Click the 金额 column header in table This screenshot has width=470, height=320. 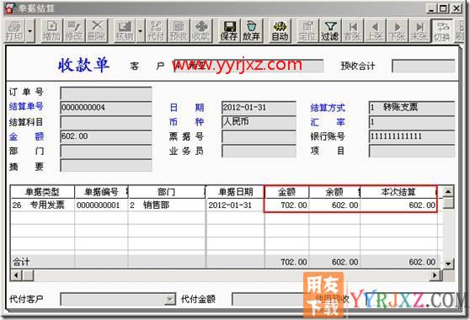pyautogui.click(x=286, y=192)
